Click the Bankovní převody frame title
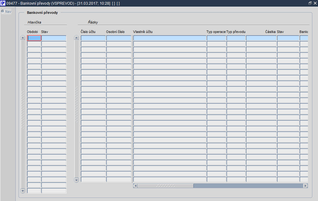 coord(42,13)
